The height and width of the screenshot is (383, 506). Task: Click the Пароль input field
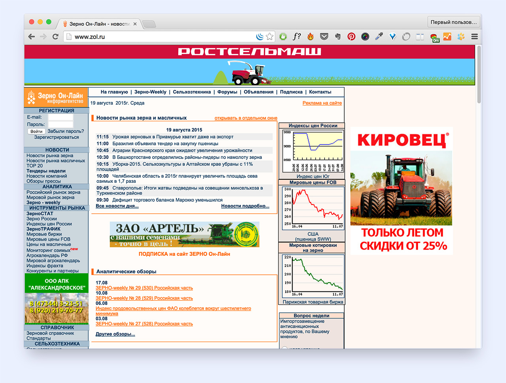(60, 124)
